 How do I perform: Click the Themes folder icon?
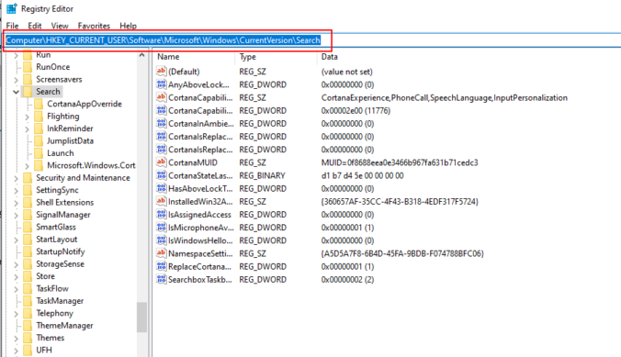(x=28, y=338)
